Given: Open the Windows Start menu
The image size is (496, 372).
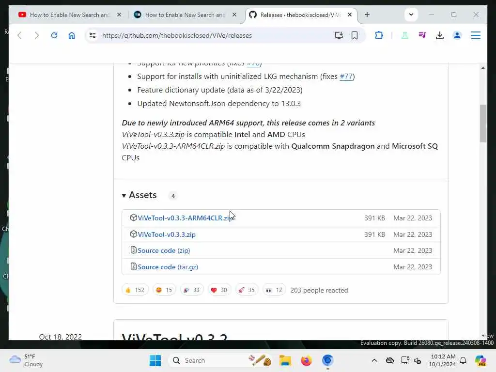Looking at the screenshot, I should point(155,360).
